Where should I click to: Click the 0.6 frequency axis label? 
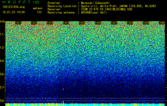[x=2, y=101]
